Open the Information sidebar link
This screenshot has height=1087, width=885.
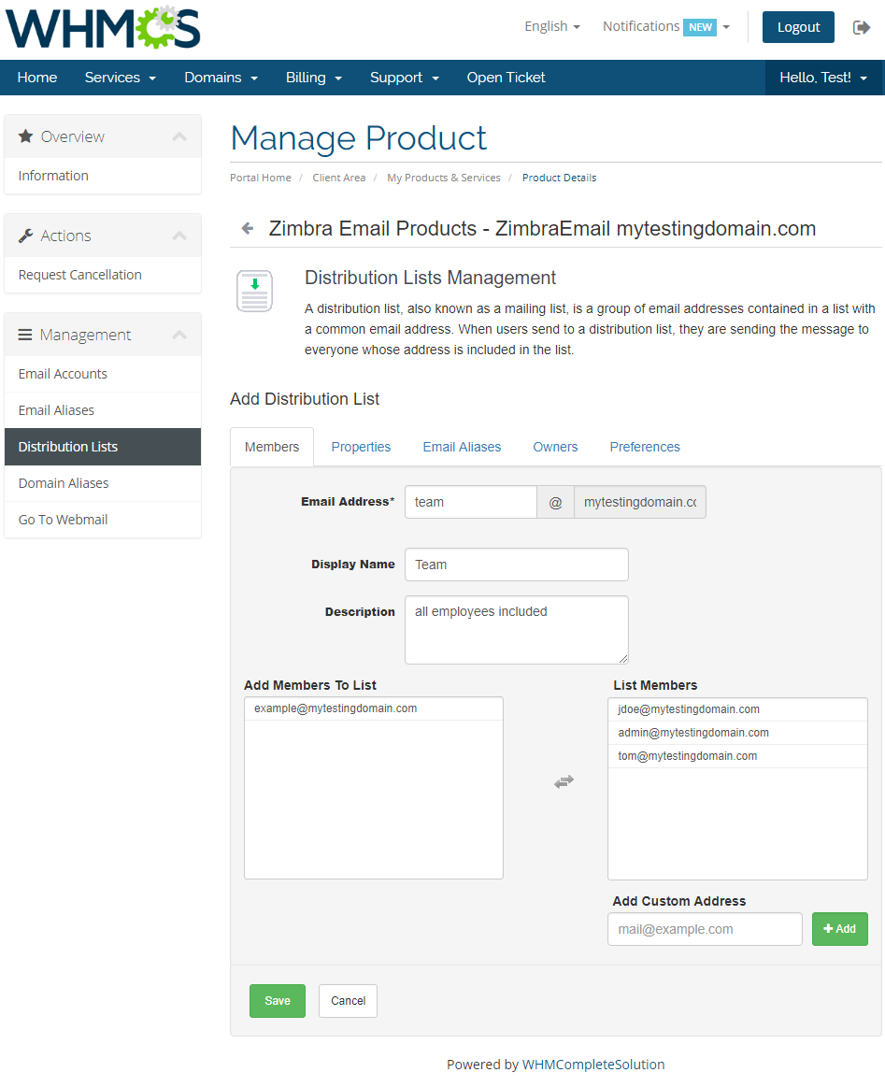(103, 176)
